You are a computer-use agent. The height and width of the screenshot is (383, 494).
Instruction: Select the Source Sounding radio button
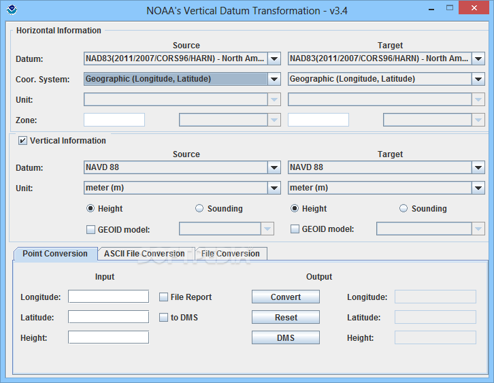(x=199, y=209)
